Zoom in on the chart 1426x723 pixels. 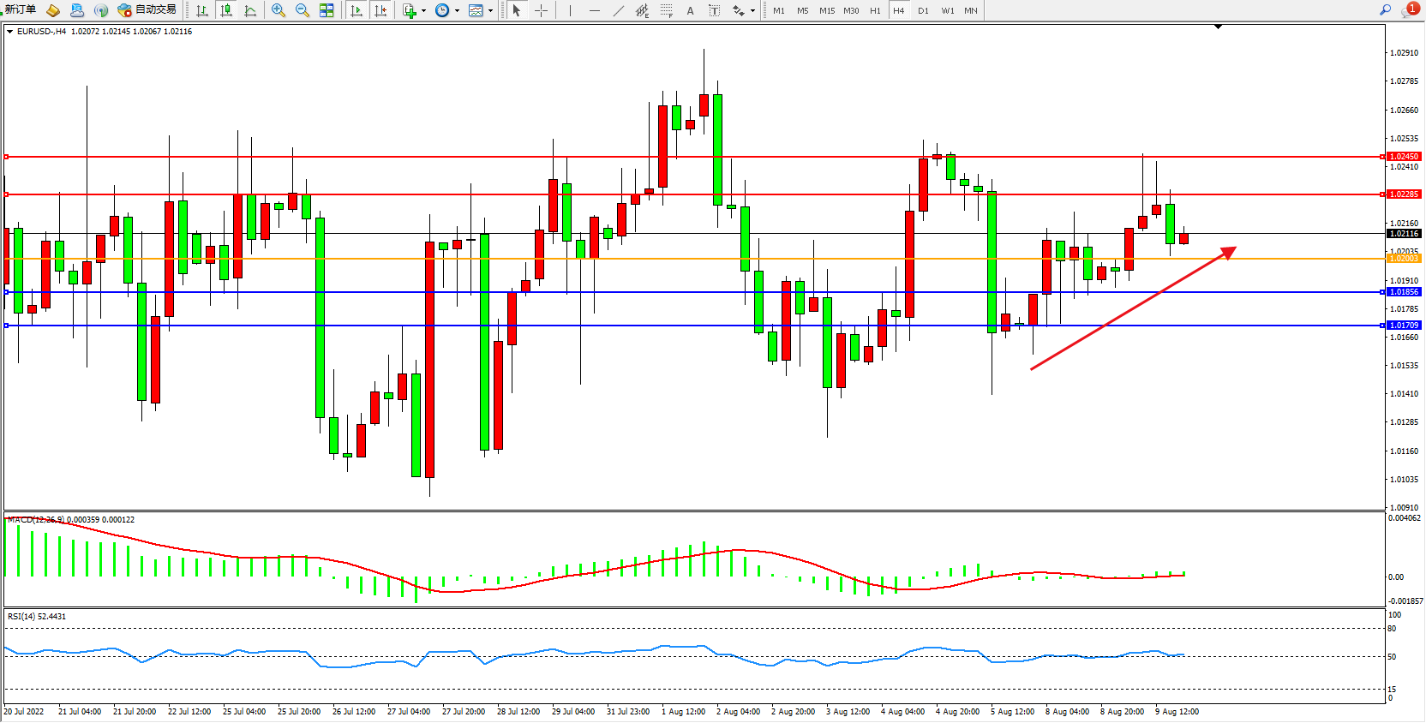279,11
